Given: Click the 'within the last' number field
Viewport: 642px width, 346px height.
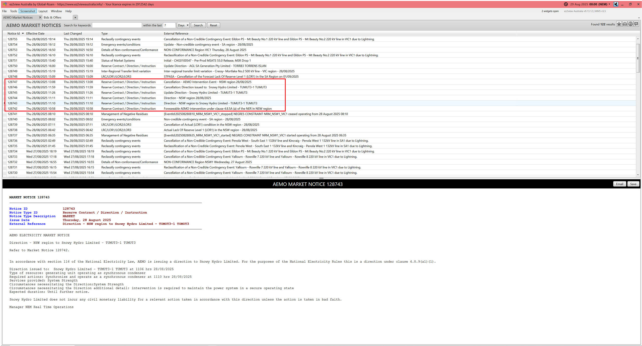Looking at the screenshot, I should (x=169, y=25).
